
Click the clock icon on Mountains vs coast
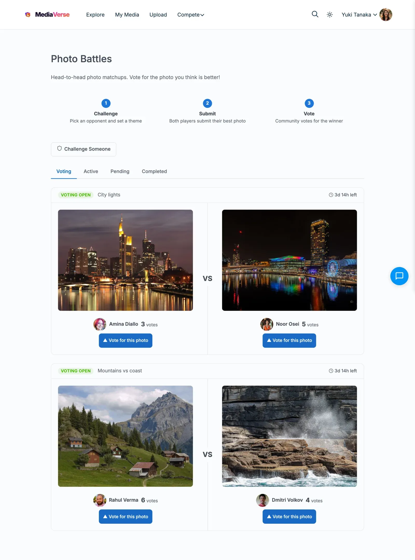coord(331,371)
